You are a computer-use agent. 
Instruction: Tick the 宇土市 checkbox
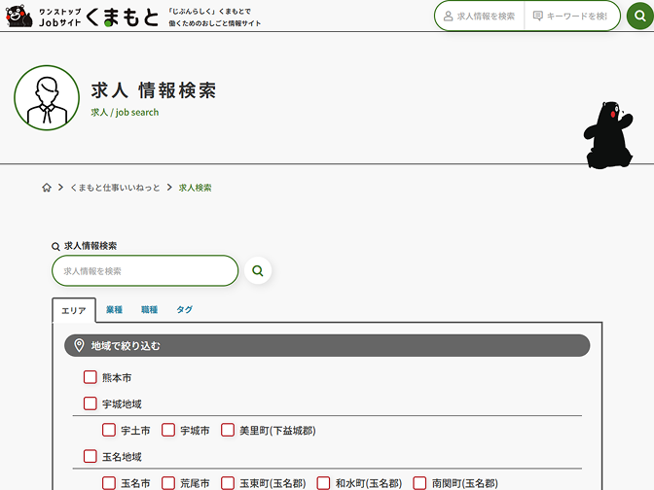pos(109,430)
